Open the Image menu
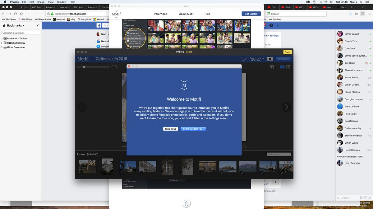Image resolution: width=373 pixels, height=209 pixels. click(41, 2)
